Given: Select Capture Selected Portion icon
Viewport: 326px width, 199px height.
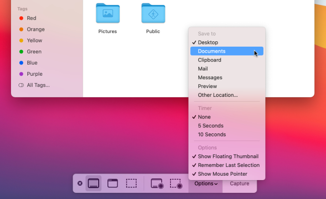Looking at the screenshot, I should coord(131,184).
